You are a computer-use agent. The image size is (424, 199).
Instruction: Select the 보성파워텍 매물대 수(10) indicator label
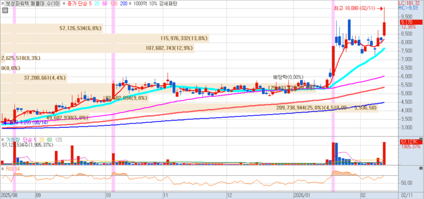point(32,4)
